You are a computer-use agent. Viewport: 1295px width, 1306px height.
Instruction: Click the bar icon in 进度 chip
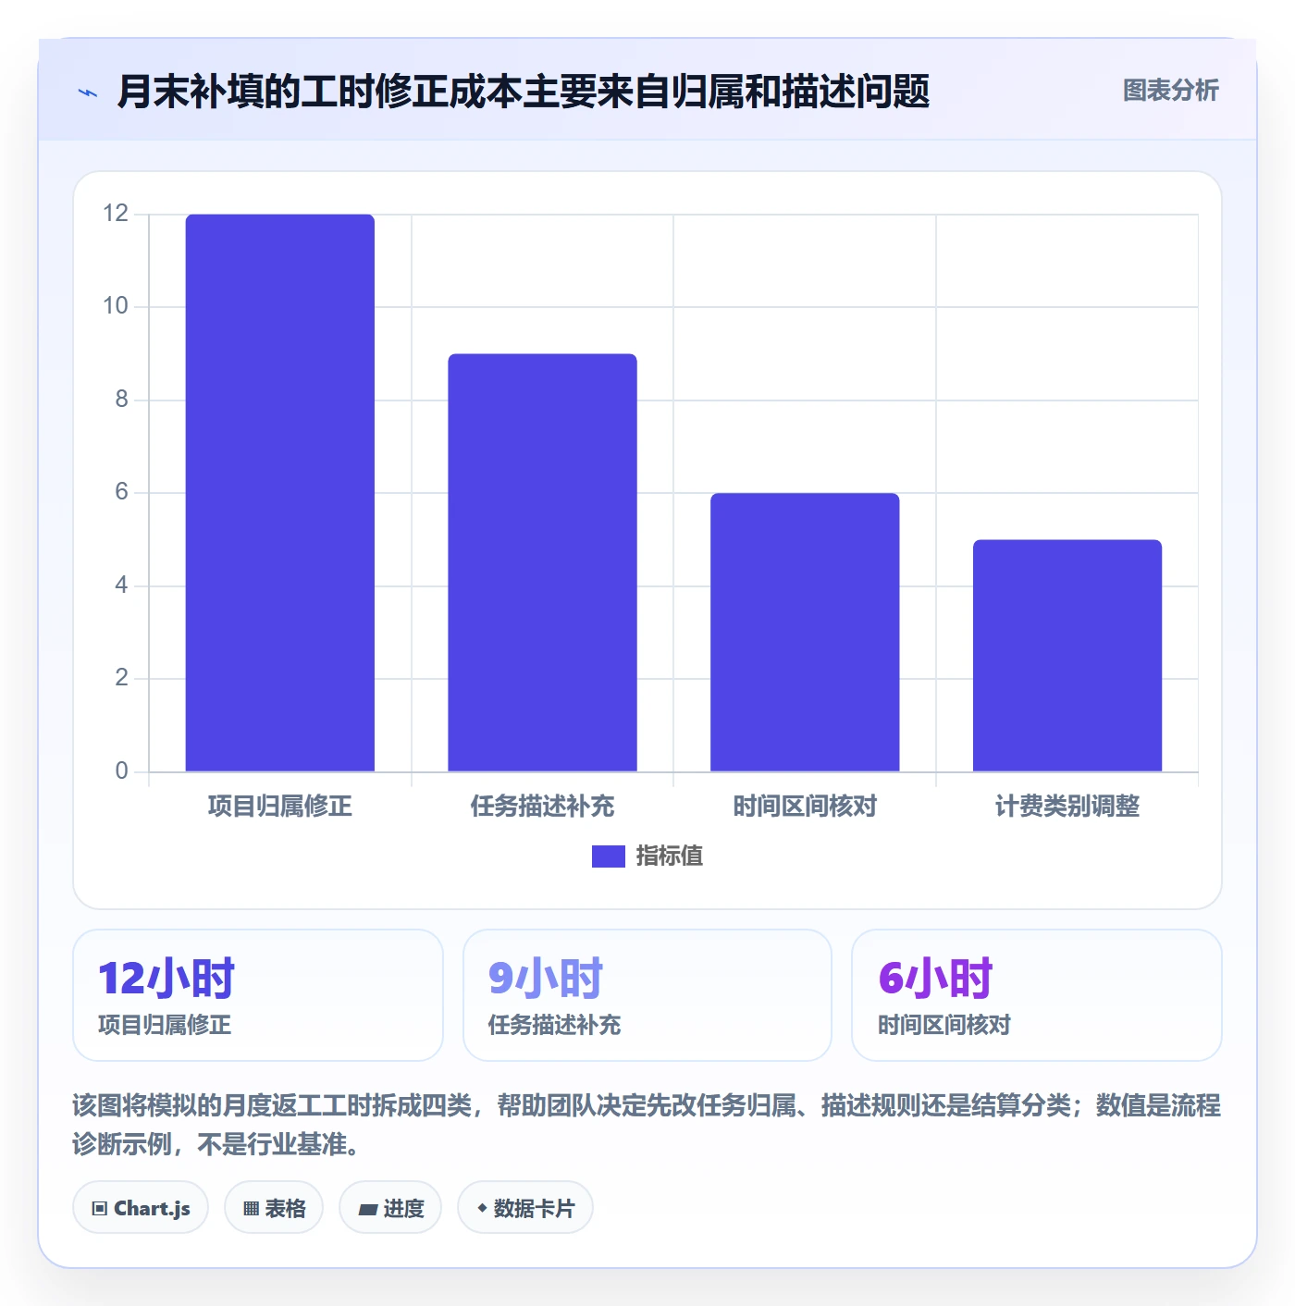tap(367, 1210)
